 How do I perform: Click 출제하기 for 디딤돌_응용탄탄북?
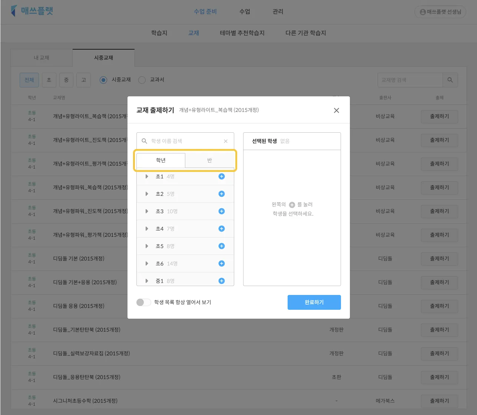(x=440, y=377)
